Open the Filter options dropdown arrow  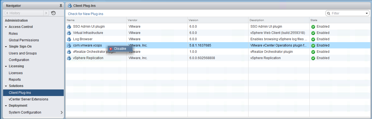tap(367, 13)
